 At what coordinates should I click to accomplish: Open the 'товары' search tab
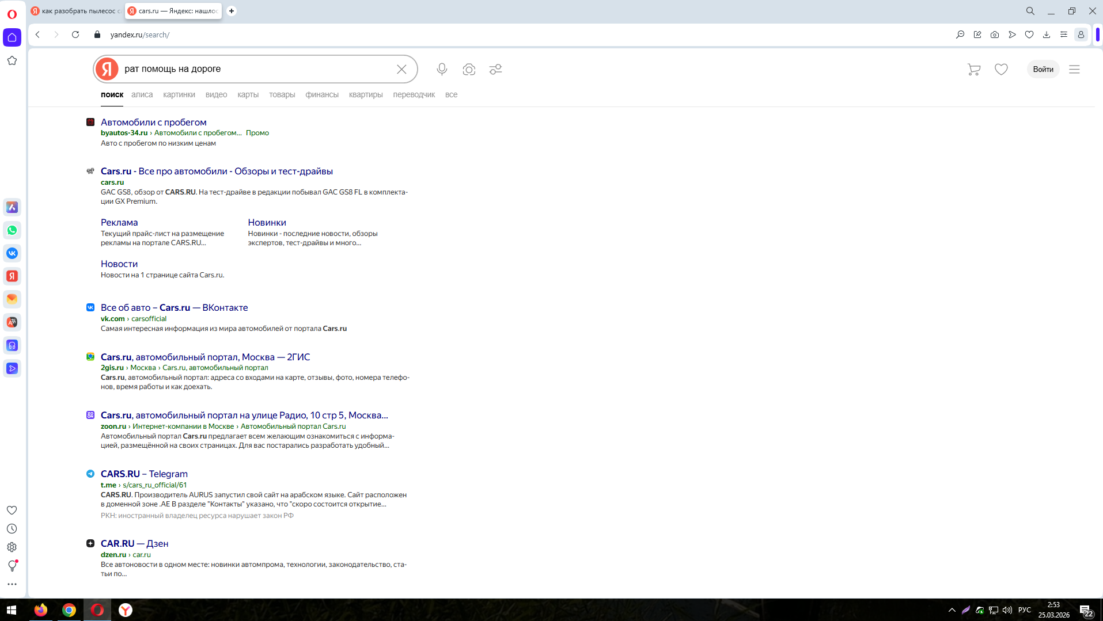(282, 94)
